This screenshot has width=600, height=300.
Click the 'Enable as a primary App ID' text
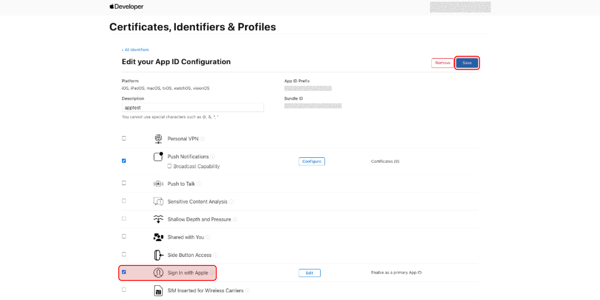coord(396,273)
